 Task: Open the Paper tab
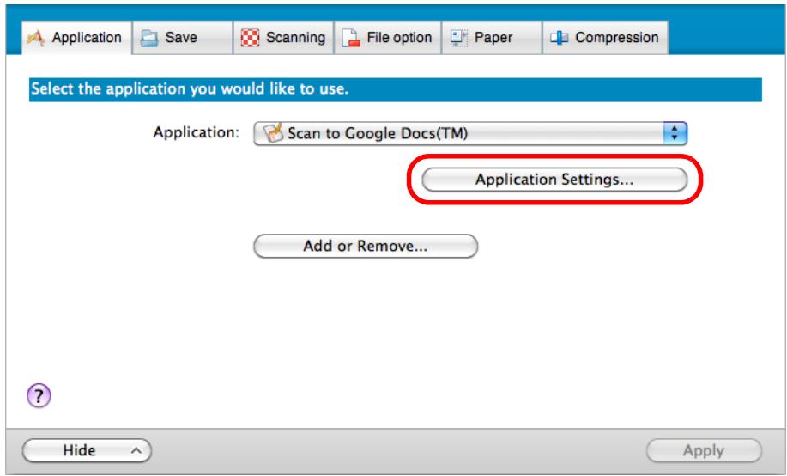pyautogui.click(x=492, y=38)
